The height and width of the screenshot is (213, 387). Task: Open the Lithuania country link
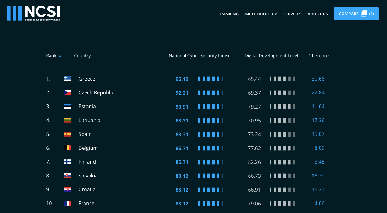[x=90, y=120]
